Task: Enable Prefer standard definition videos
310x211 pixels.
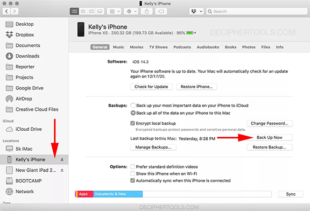Action: tap(132, 167)
